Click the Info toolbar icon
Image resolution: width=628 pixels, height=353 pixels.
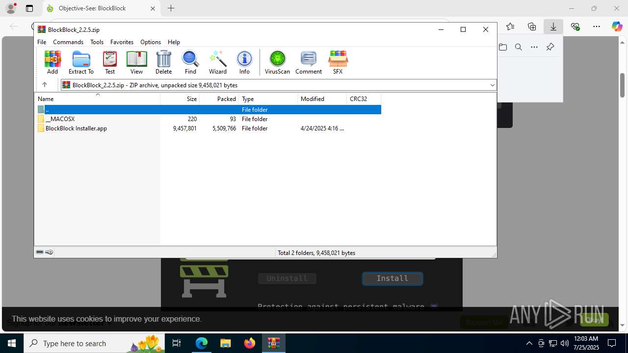244,62
